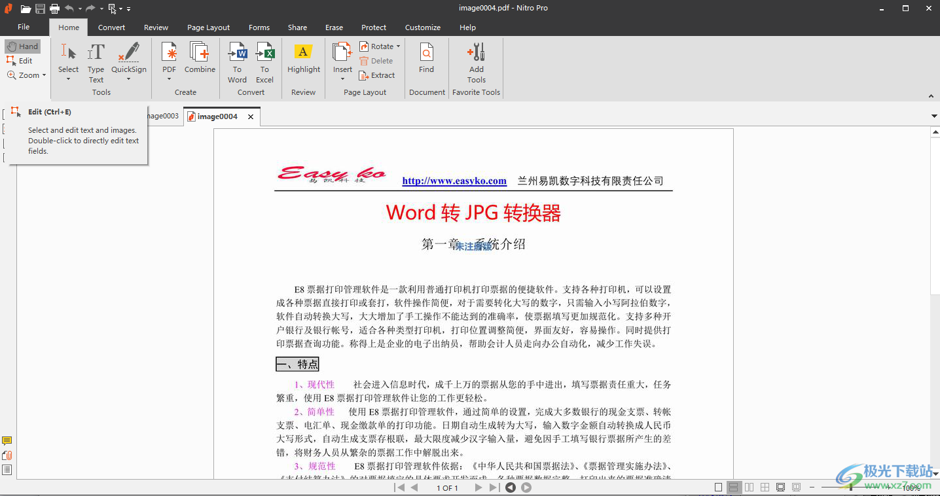The image size is (940, 496).
Task: Open the QuickSign tool
Action: (129, 57)
